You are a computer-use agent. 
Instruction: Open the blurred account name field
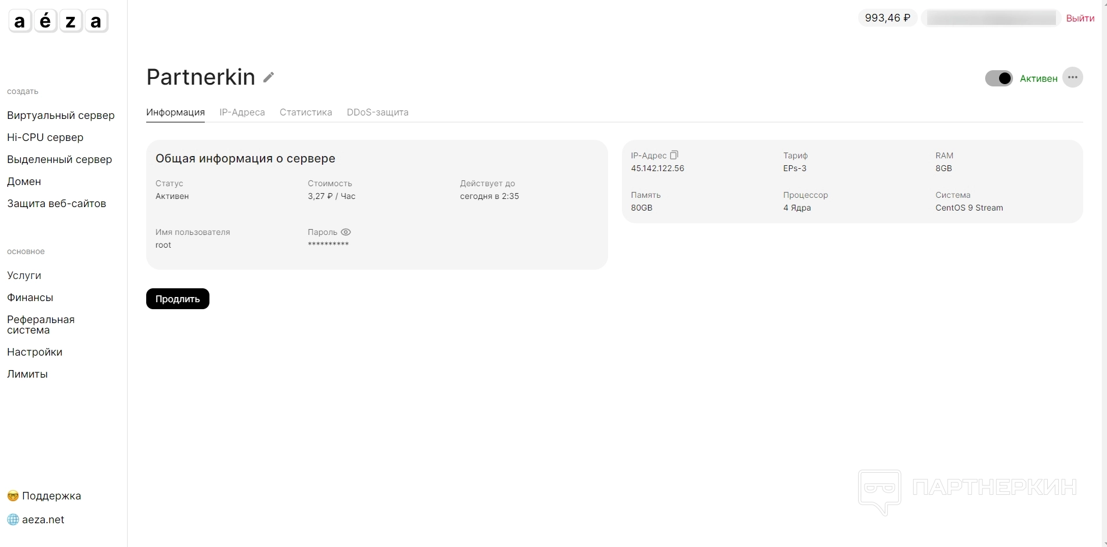tap(991, 18)
